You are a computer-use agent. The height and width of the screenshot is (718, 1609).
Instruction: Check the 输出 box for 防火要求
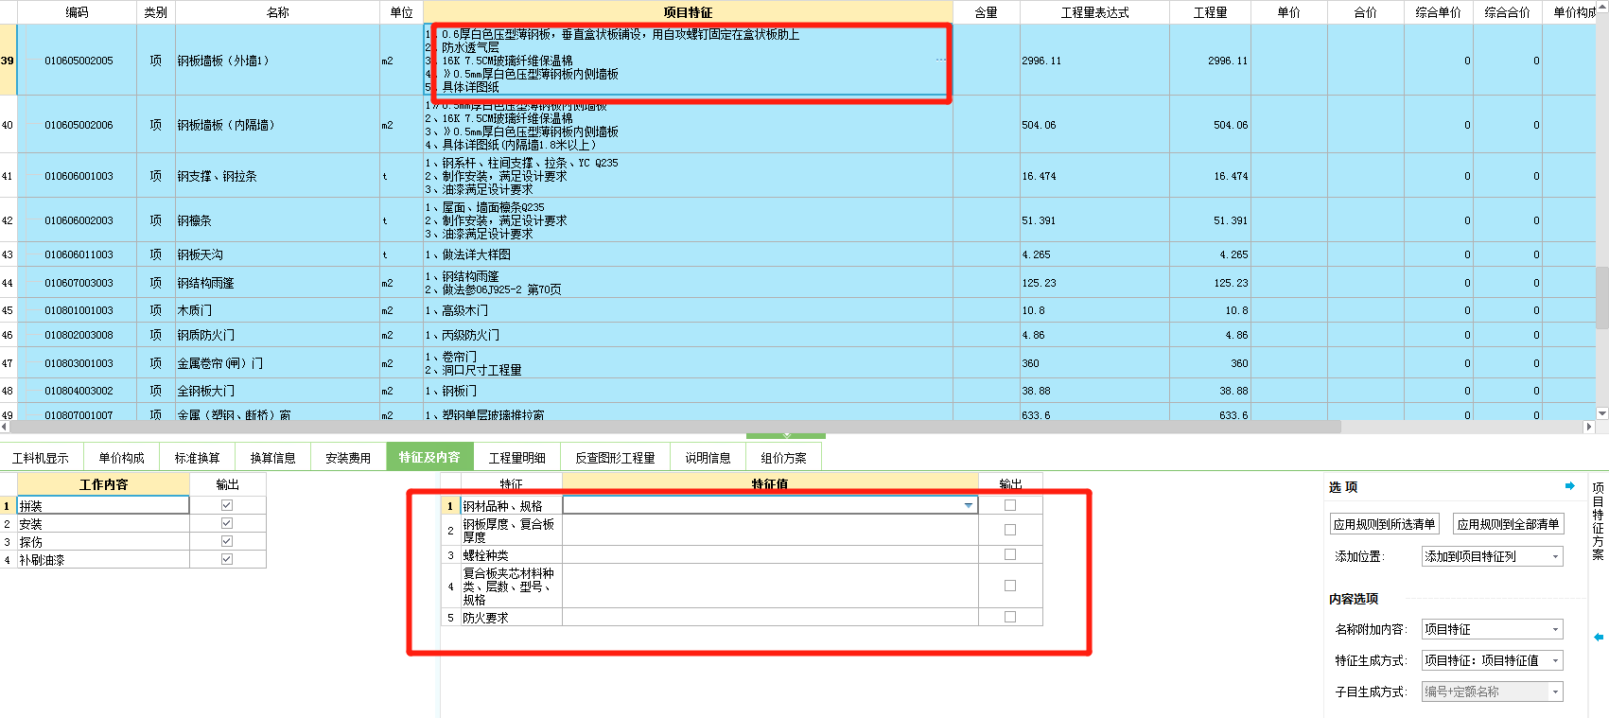[x=1010, y=617]
